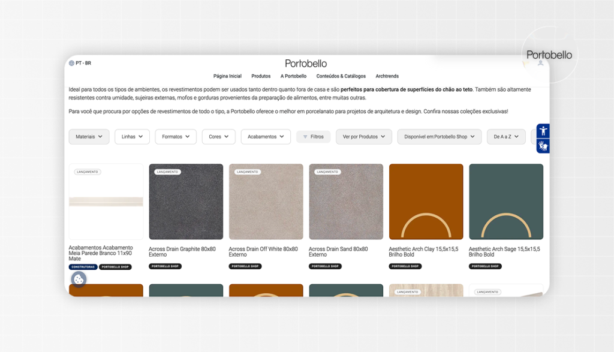Click Across Drain Sand 80x80 Externo title
This screenshot has height=352, width=614.
[338, 251]
